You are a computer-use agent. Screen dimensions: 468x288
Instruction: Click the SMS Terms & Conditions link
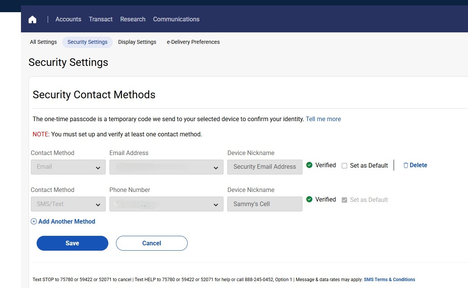[389, 279]
